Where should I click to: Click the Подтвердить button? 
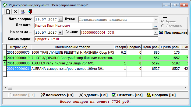173,32
